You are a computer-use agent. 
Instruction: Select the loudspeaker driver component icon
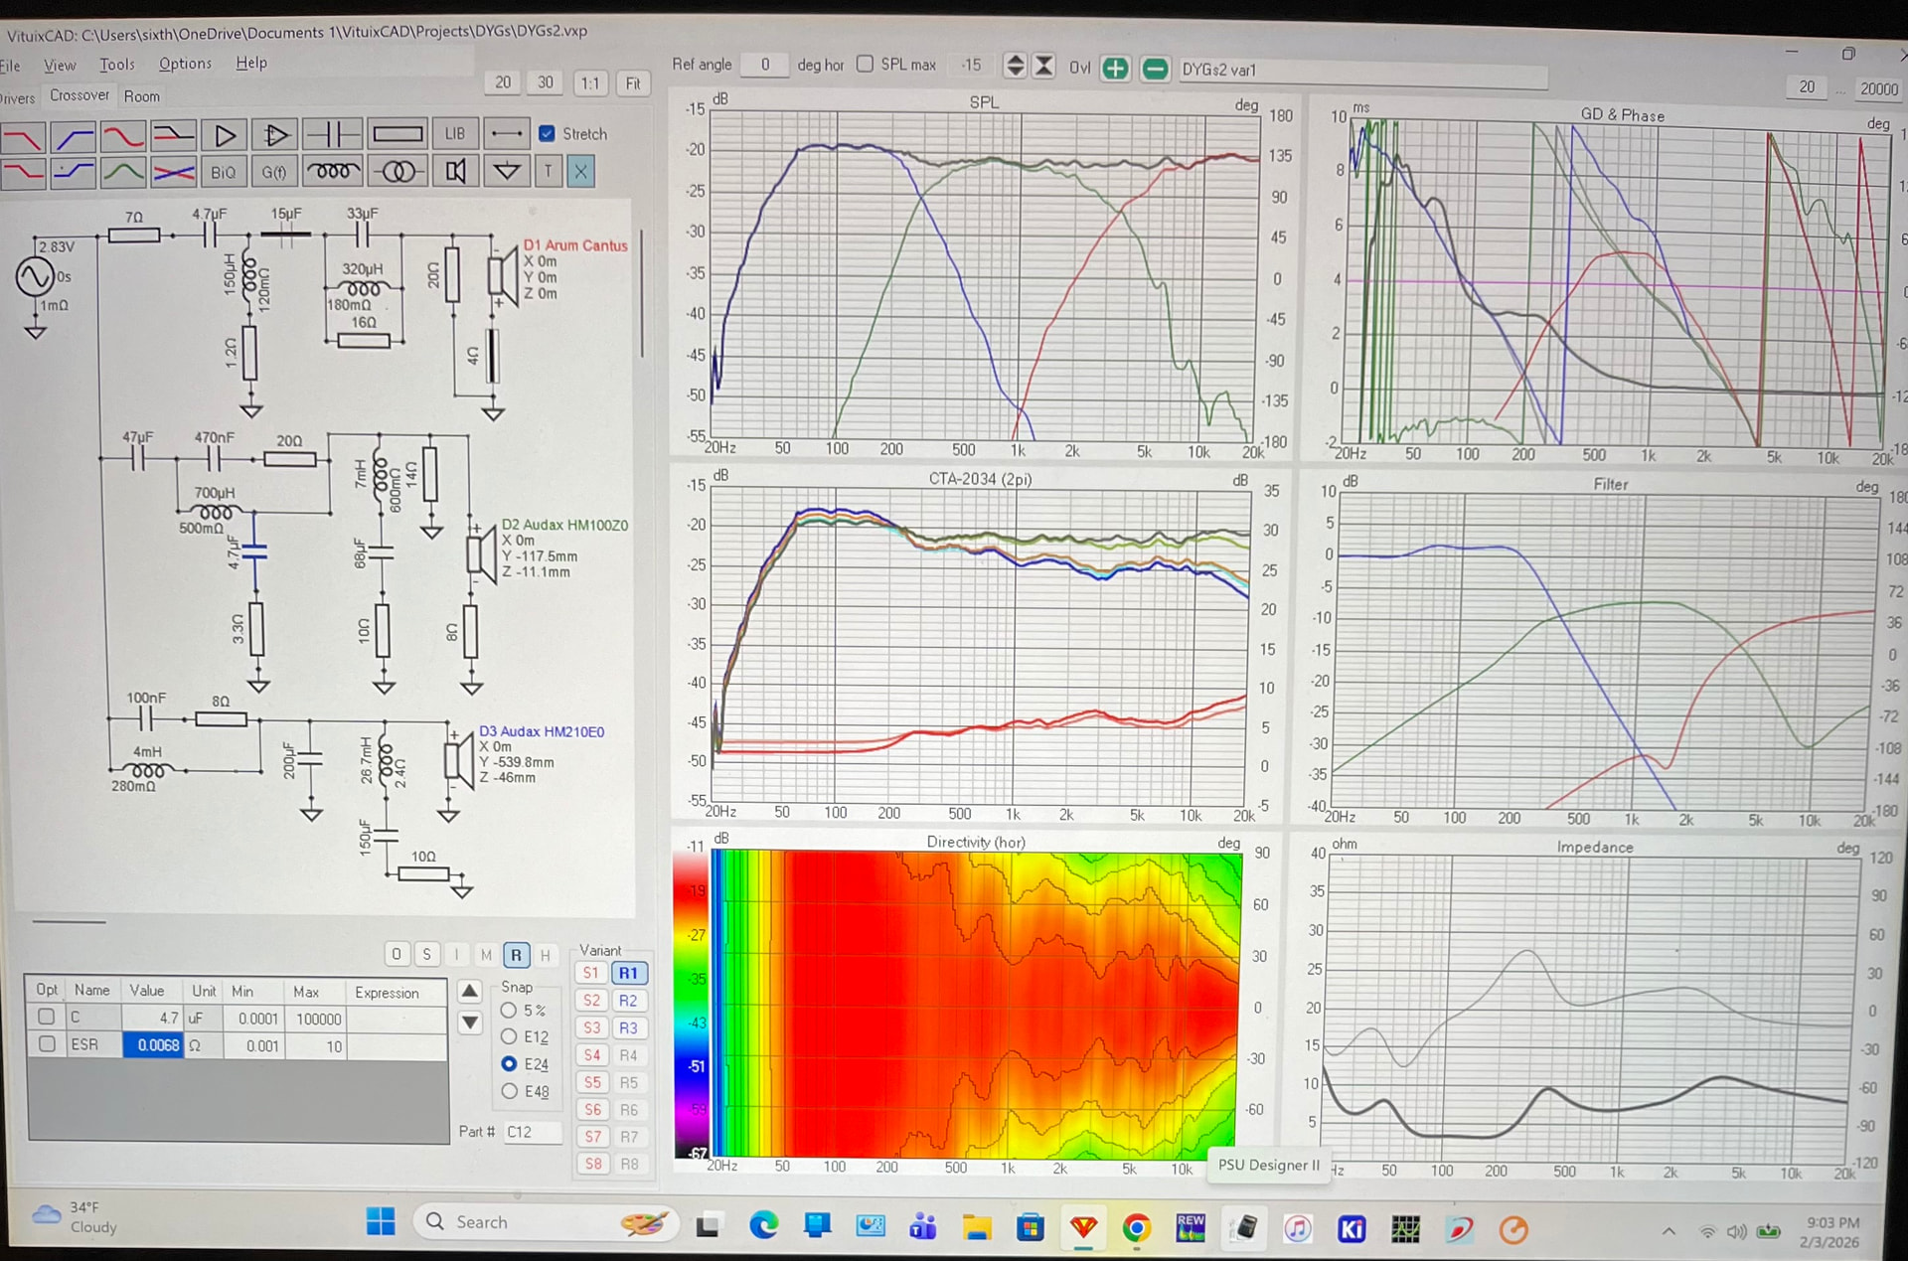click(x=455, y=172)
